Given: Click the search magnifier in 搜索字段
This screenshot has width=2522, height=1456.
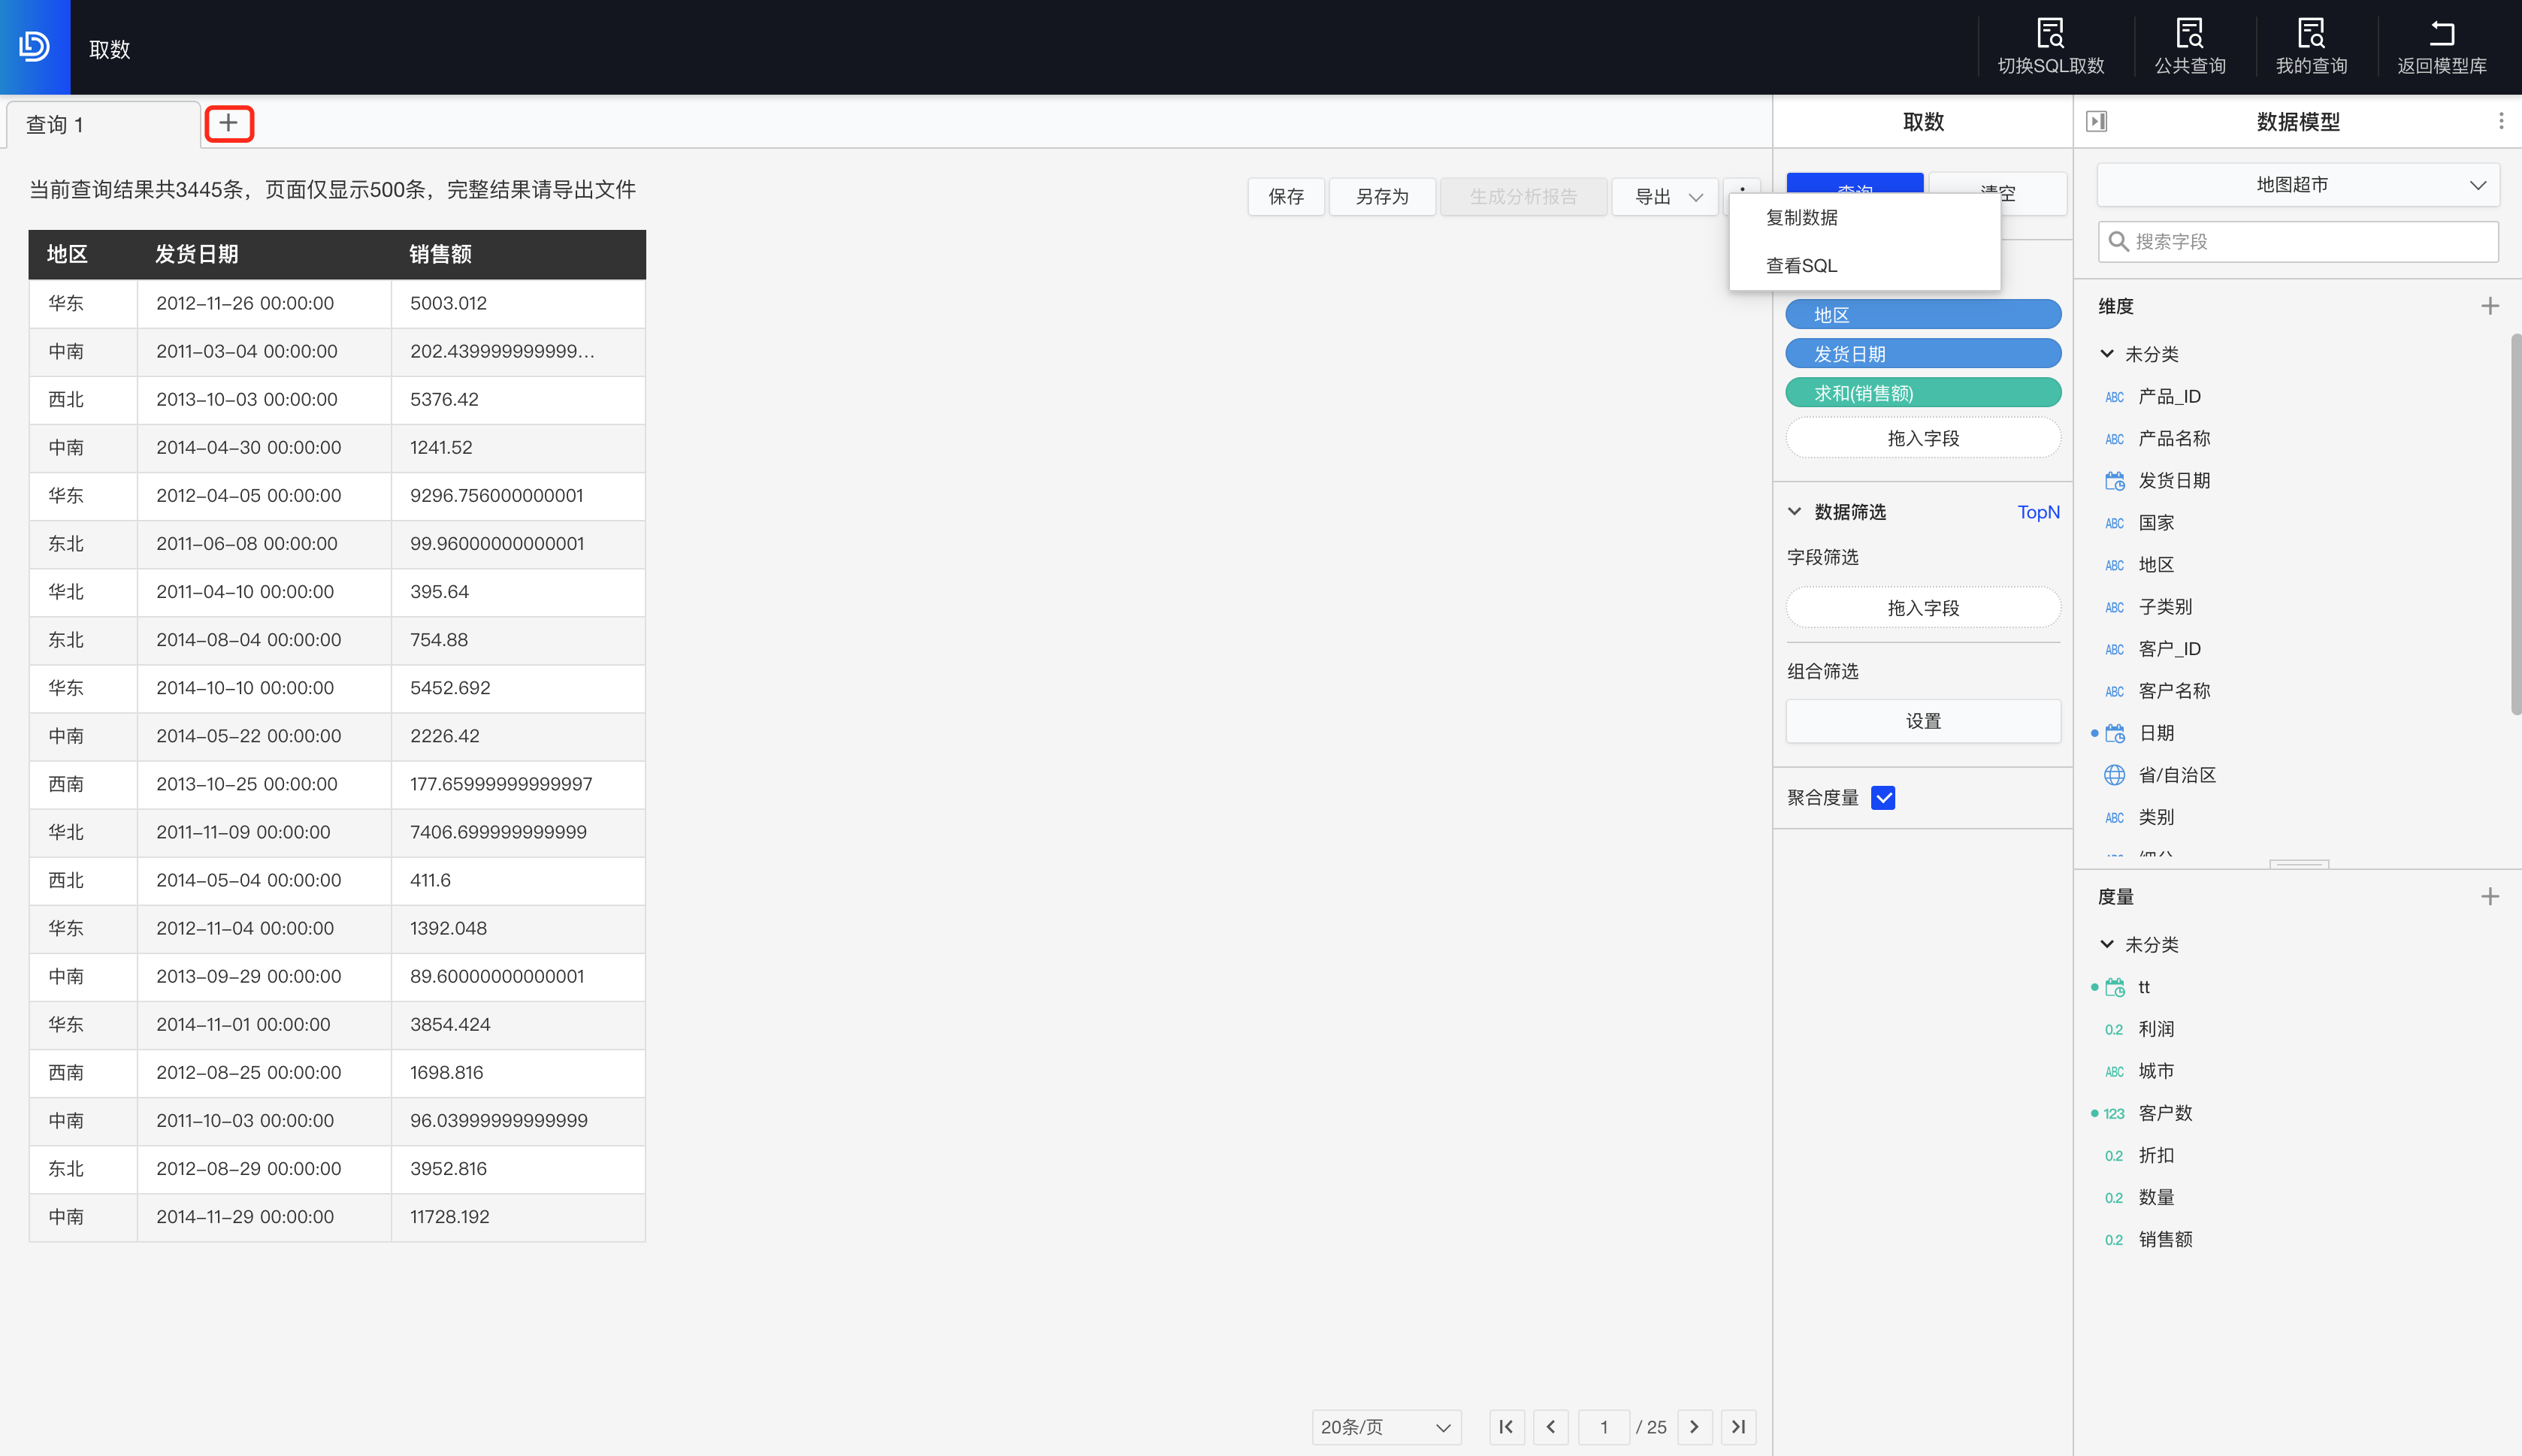Looking at the screenshot, I should pyautogui.click(x=2117, y=241).
